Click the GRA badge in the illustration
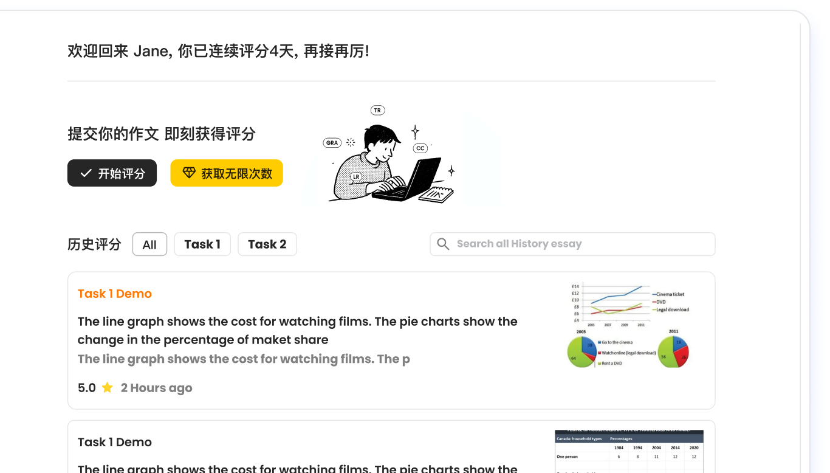This screenshot has height=473, width=830. [332, 143]
